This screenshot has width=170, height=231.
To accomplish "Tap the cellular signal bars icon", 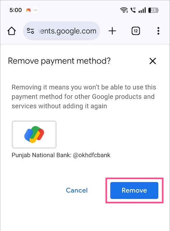I will click(x=142, y=10).
